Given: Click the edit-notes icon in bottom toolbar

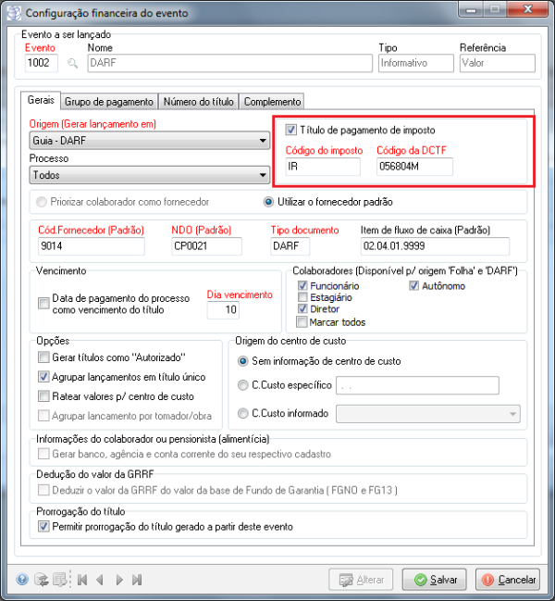Looking at the screenshot, I should [59, 580].
